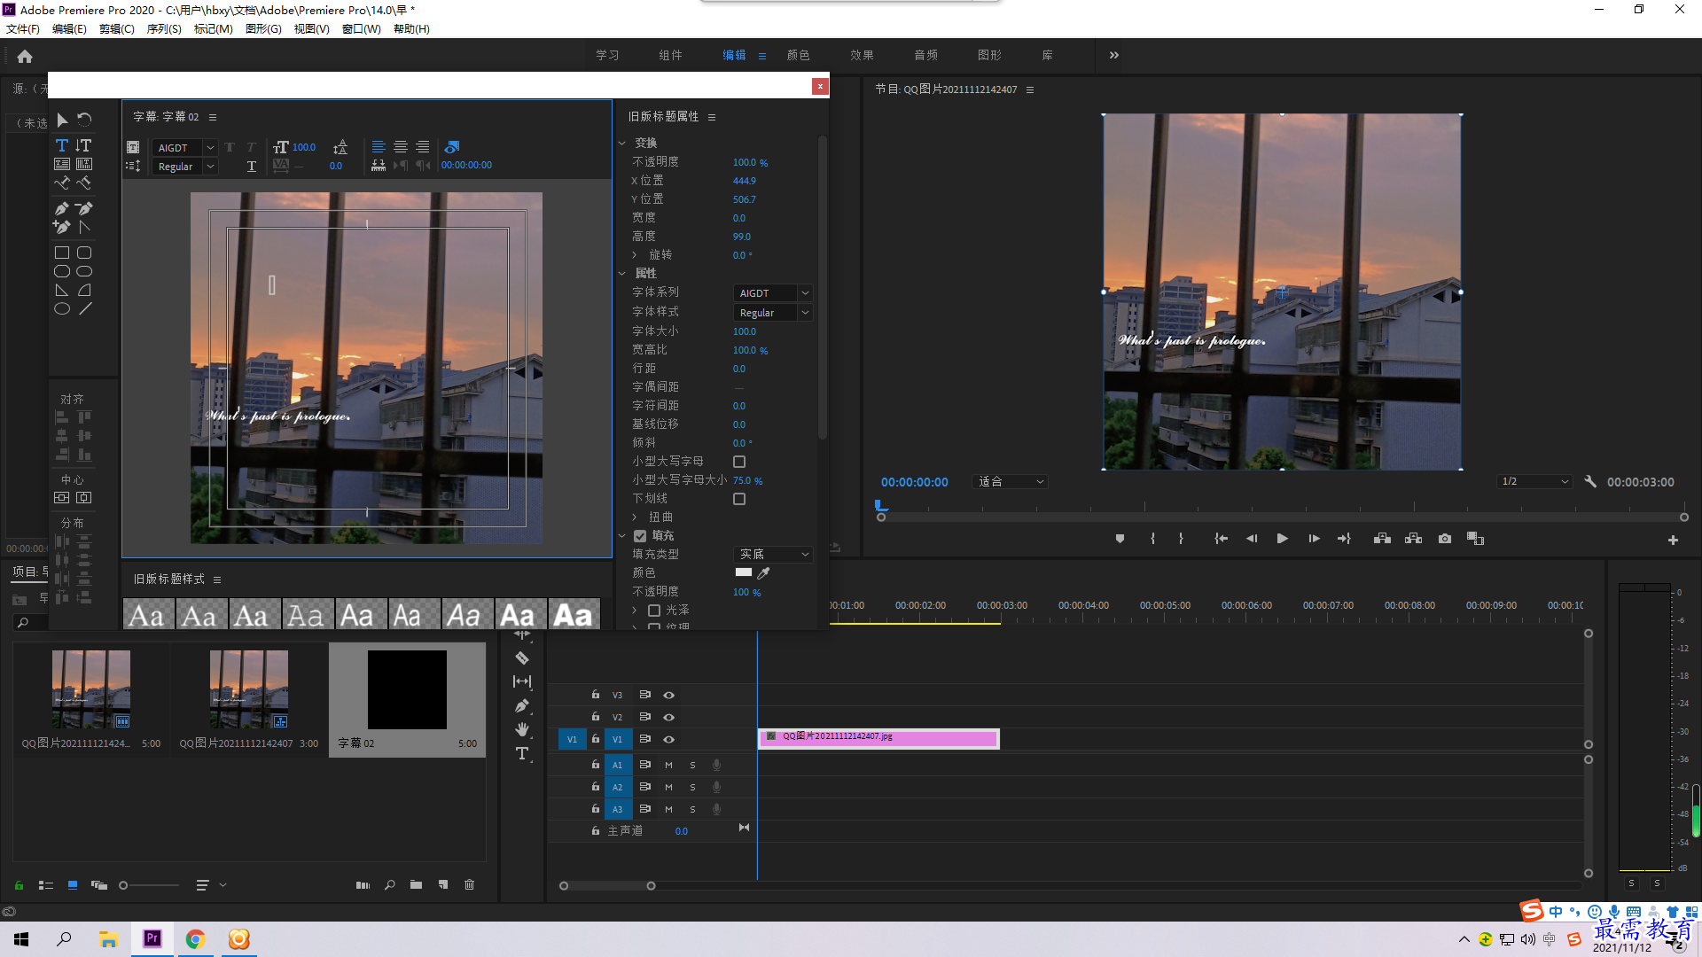Image resolution: width=1702 pixels, height=957 pixels.
Task: Select the Area Type tool
Action: tap(62, 164)
